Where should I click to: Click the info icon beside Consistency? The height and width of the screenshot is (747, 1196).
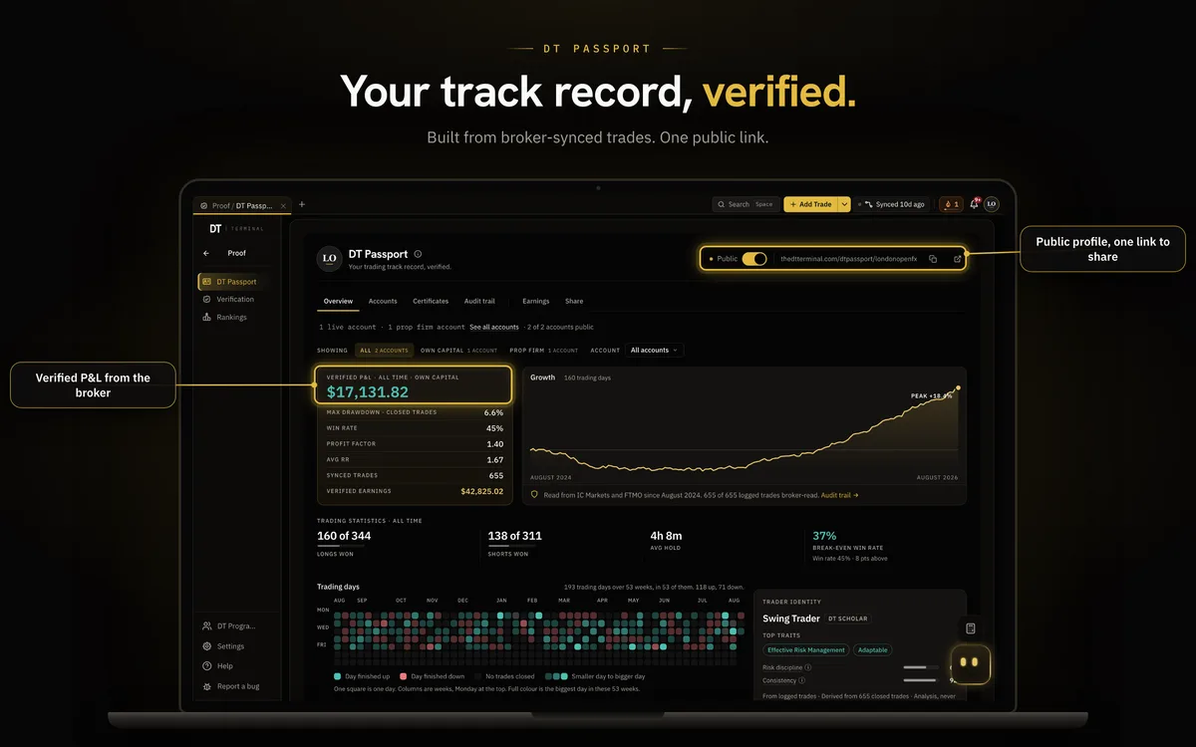tap(803, 680)
